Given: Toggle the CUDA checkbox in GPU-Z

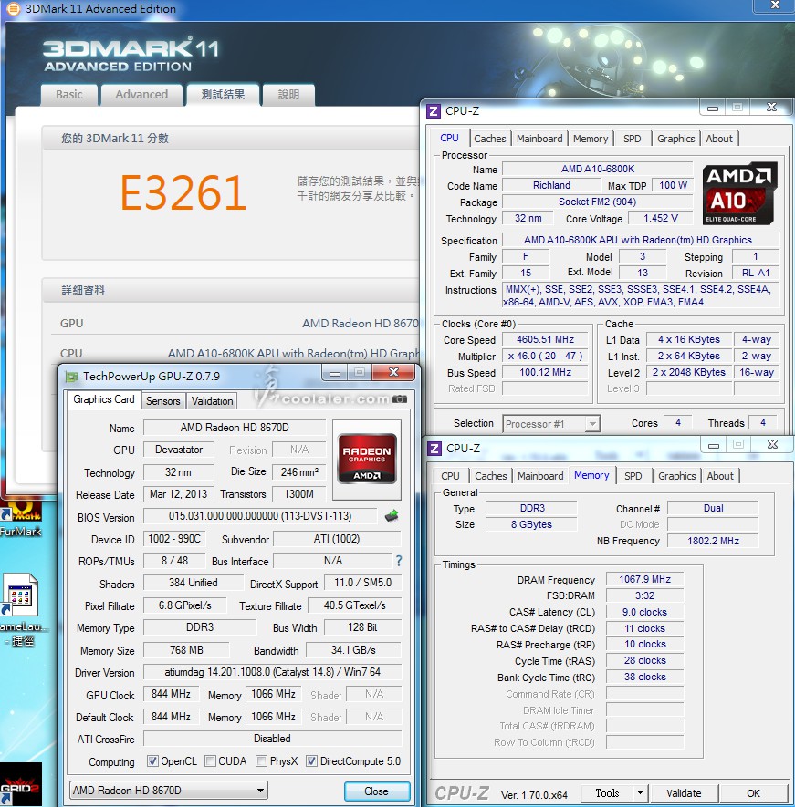Looking at the screenshot, I should pos(210,760).
